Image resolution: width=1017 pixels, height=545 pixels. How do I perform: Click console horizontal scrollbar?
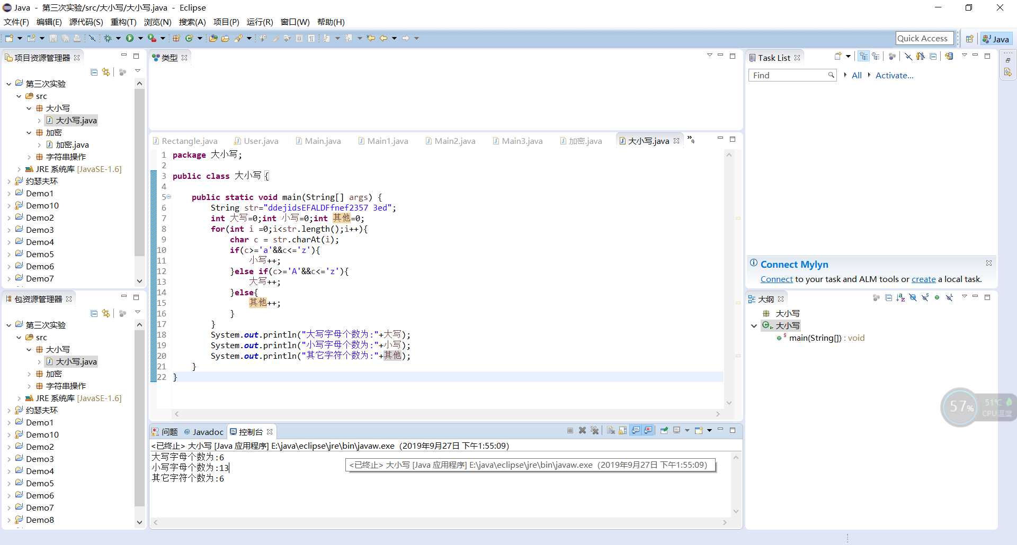point(440,522)
